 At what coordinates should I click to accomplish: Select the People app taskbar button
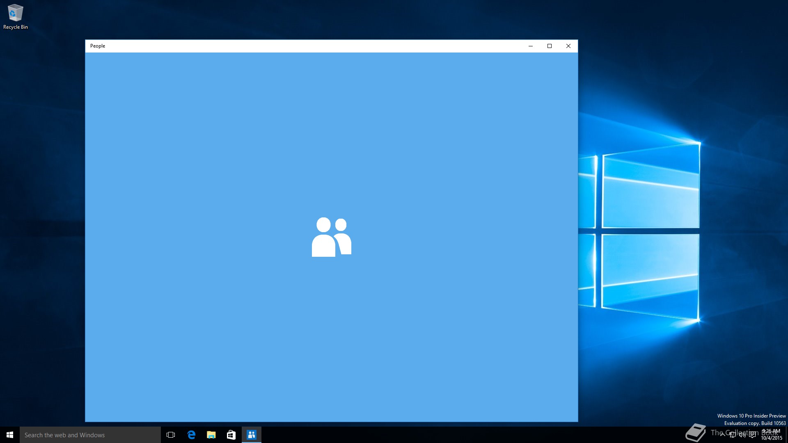point(252,435)
